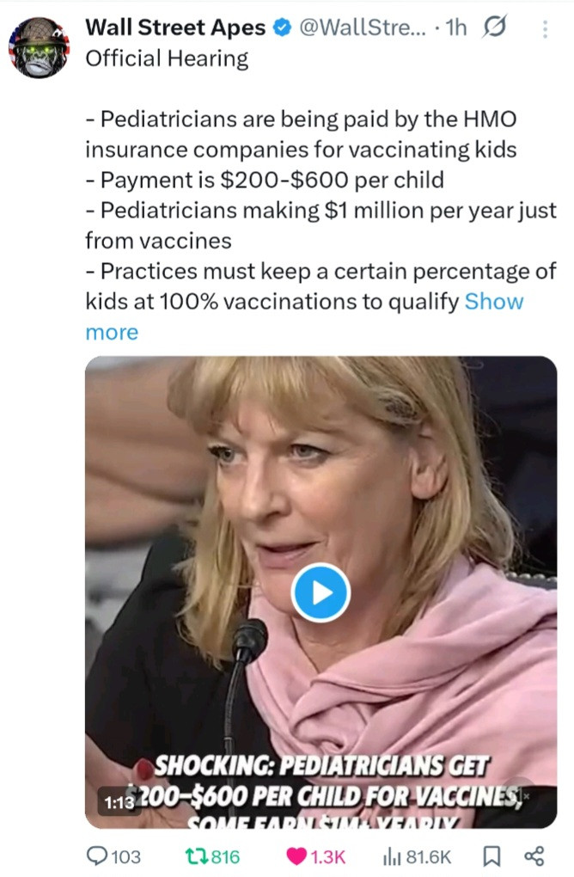The height and width of the screenshot is (877, 574).
Task: Tap the Grok slashed-circle icon
Action: (496, 28)
